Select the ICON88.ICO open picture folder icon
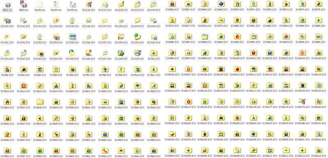The image size is (328, 158). coord(205,36)
